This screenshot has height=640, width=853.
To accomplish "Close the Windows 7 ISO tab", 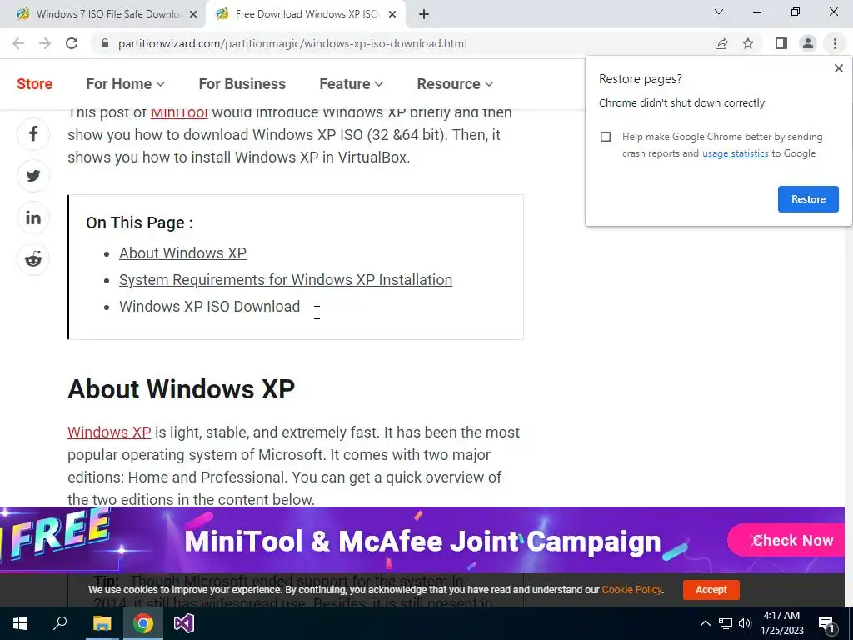I will point(193,14).
